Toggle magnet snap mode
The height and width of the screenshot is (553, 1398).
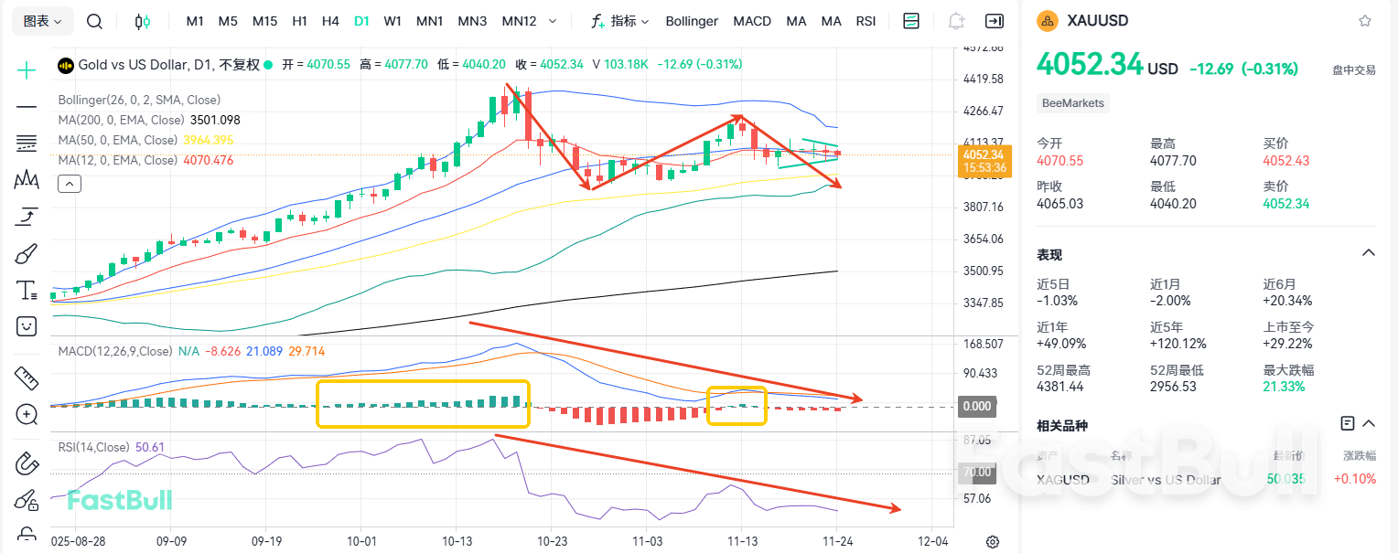[27, 463]
